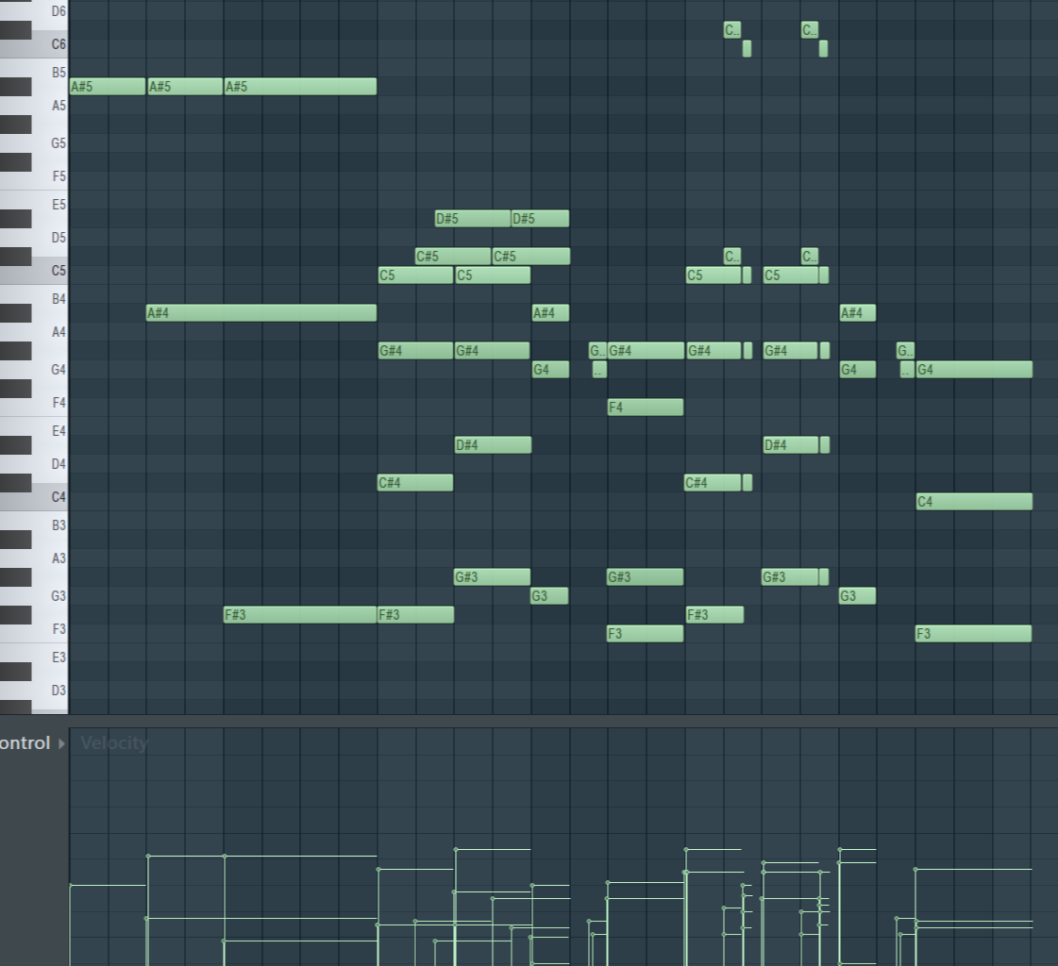Play the C6 white key on keyboard
The image size is (1058, 966).
(50, 43)
